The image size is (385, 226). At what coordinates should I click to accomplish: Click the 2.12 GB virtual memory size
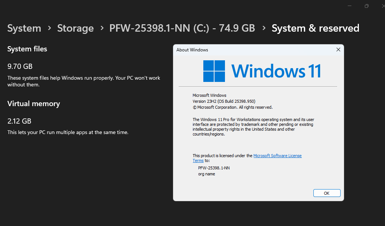click(19, 121)
